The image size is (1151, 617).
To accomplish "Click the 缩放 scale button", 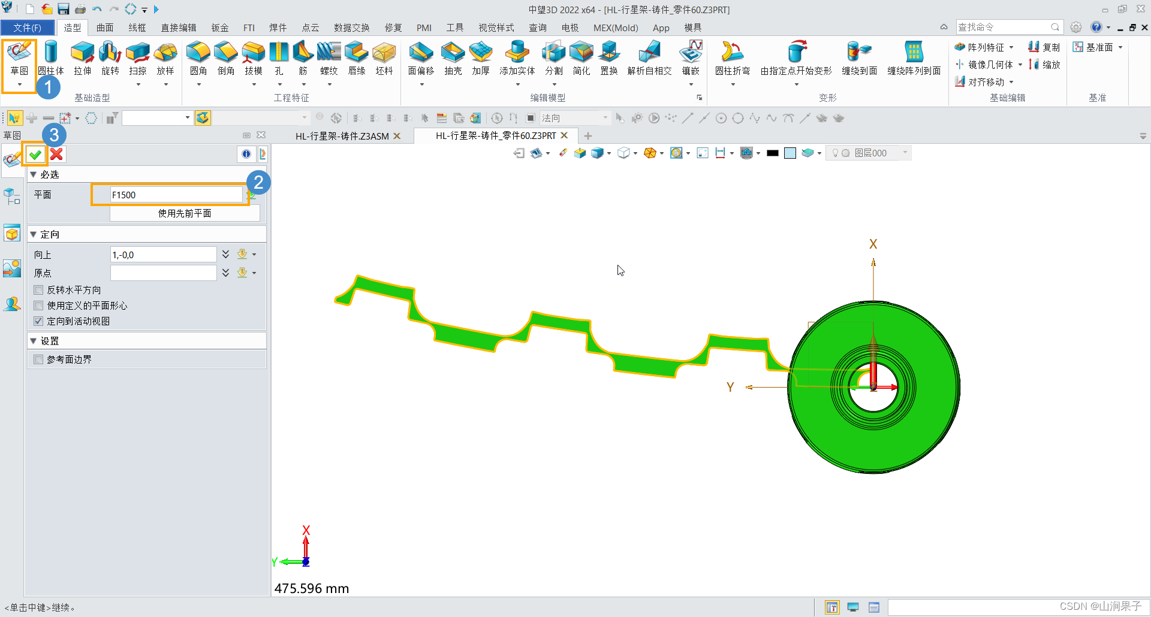I will [x=1044, y=64].
